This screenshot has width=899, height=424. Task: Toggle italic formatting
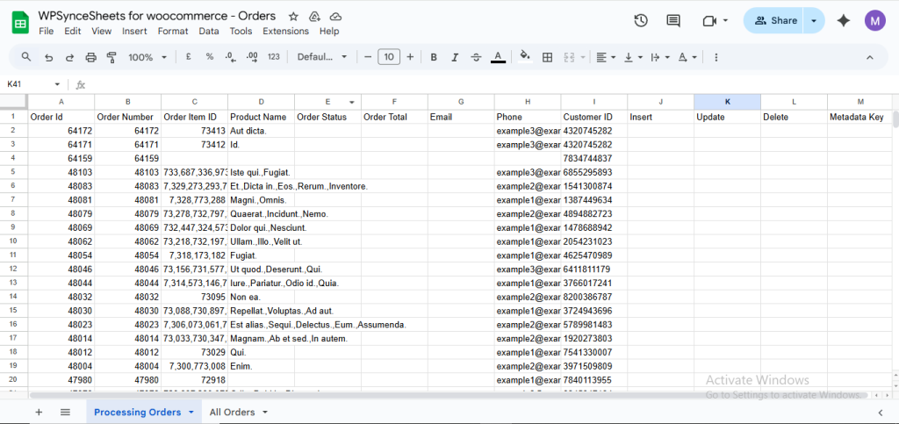click(455, 57)
